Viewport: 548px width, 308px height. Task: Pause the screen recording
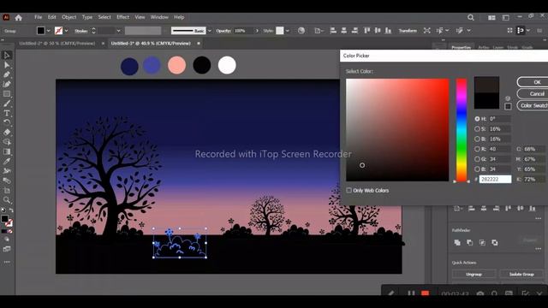[411, 293]
